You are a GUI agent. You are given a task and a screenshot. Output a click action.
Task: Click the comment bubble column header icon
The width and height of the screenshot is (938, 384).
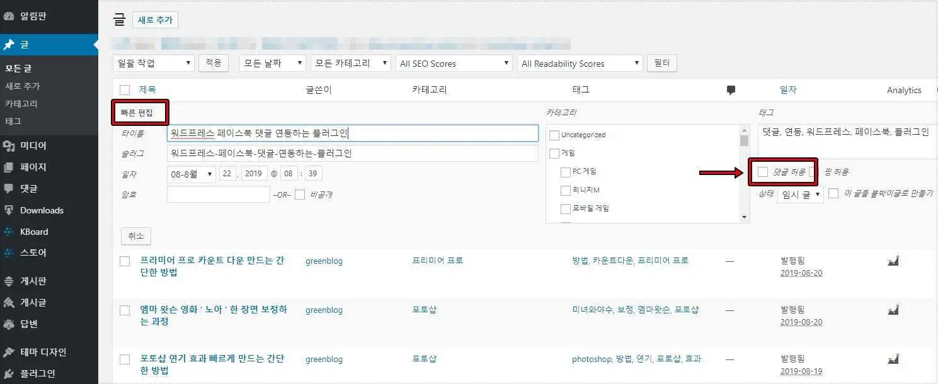pyautogui.click(x=731, y=90)
